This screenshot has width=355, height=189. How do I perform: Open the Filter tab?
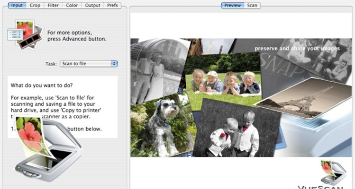tap(53, 5)
